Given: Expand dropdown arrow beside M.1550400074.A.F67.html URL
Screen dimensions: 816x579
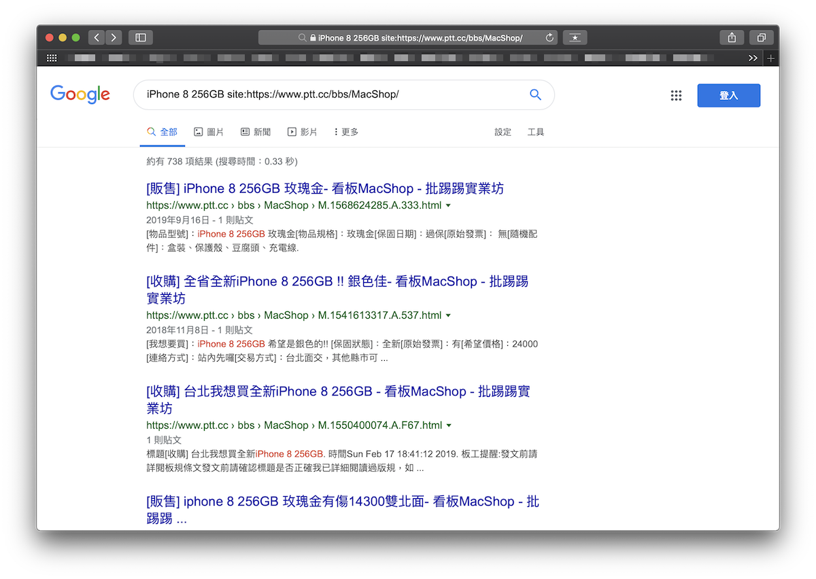Looking at the screenshot, I should (x=449, y=425).
